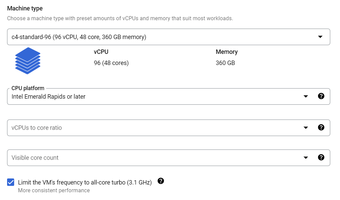
Task: Click the "More consistent performance" hint text
Action: (x=54, y=191)
